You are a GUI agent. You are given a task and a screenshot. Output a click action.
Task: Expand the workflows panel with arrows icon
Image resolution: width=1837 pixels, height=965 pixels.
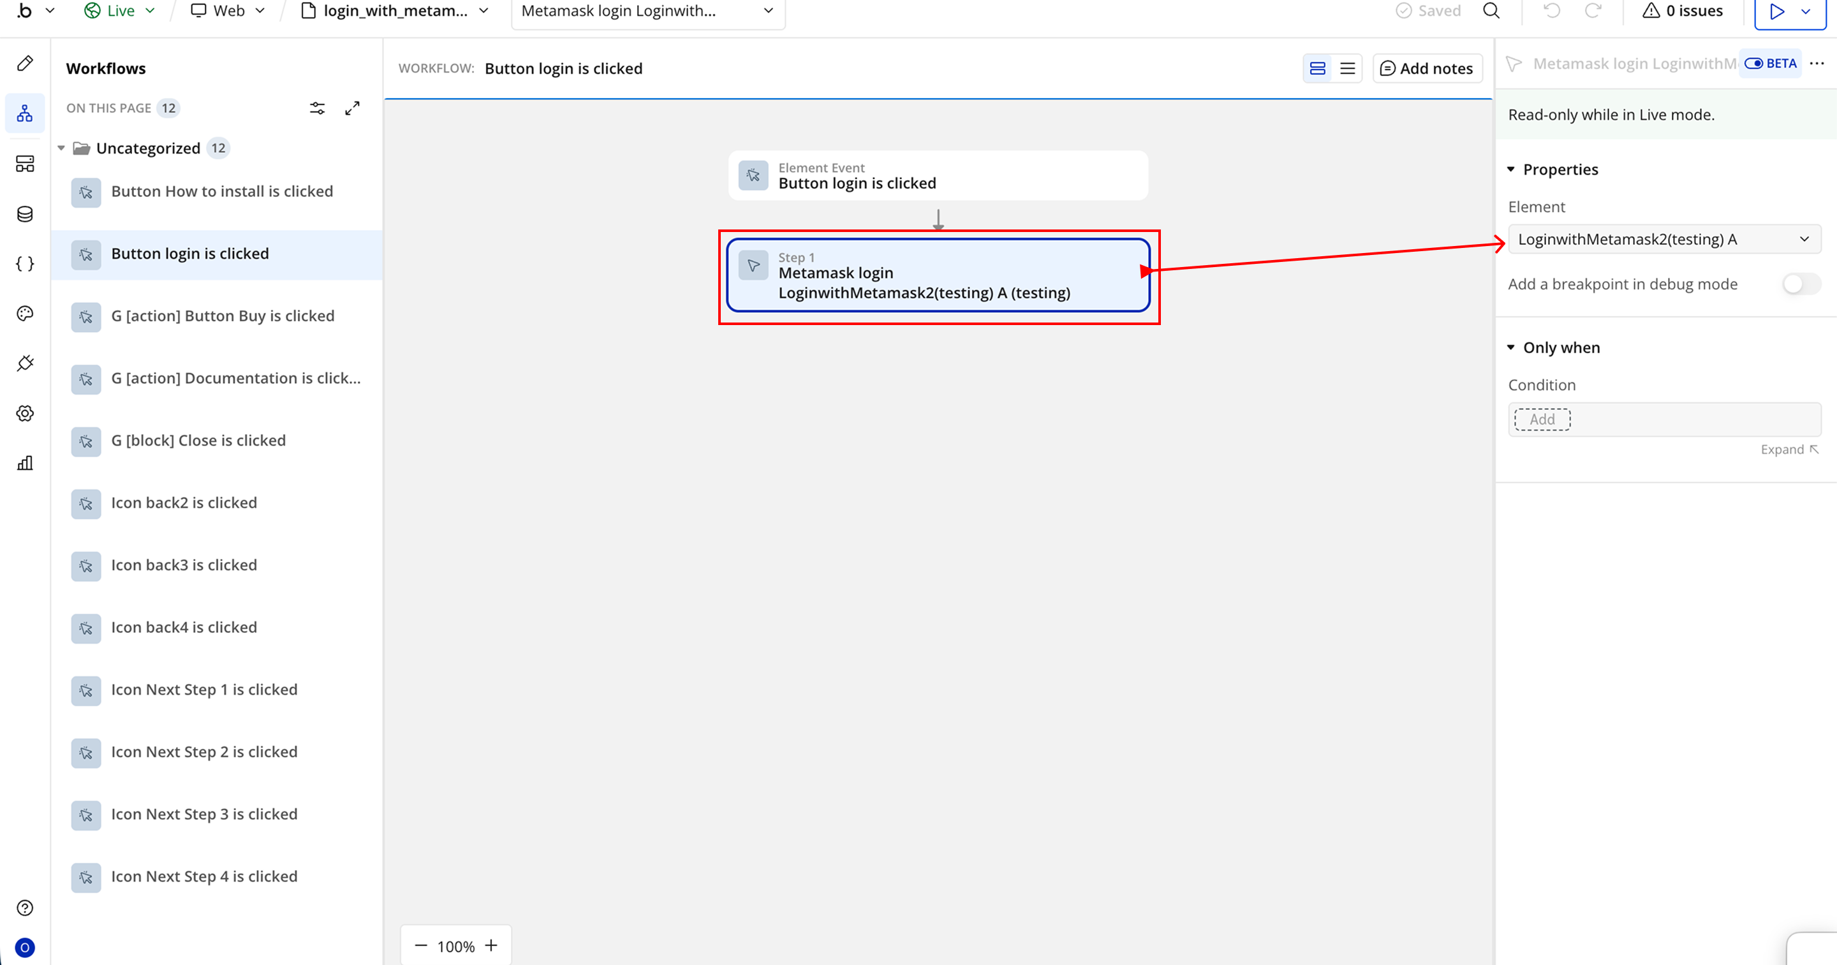[x=352, y=108]
